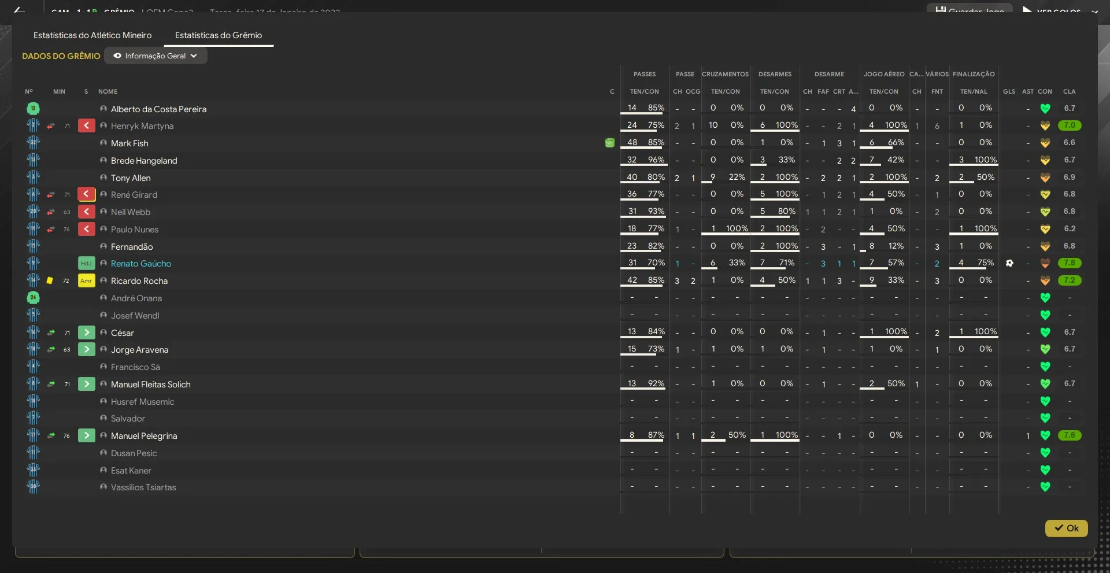Click DADOS DO GRÊMIO heading
Viewport: 1110px width, 573px height.
pos(61,56)
